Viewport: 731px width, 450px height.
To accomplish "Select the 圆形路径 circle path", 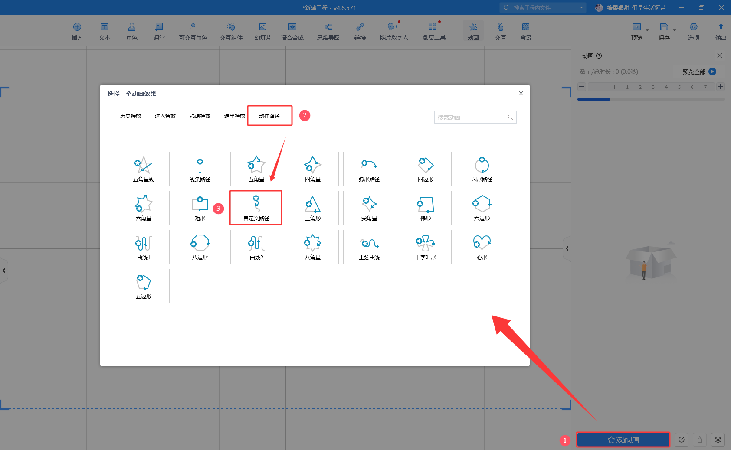I will 482,169.
